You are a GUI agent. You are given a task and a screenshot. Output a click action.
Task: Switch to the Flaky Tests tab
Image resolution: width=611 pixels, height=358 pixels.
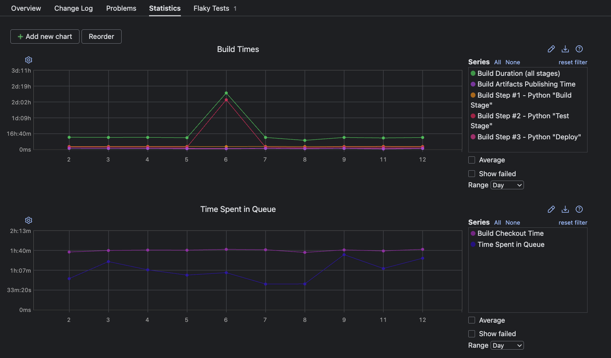(211, 8)
